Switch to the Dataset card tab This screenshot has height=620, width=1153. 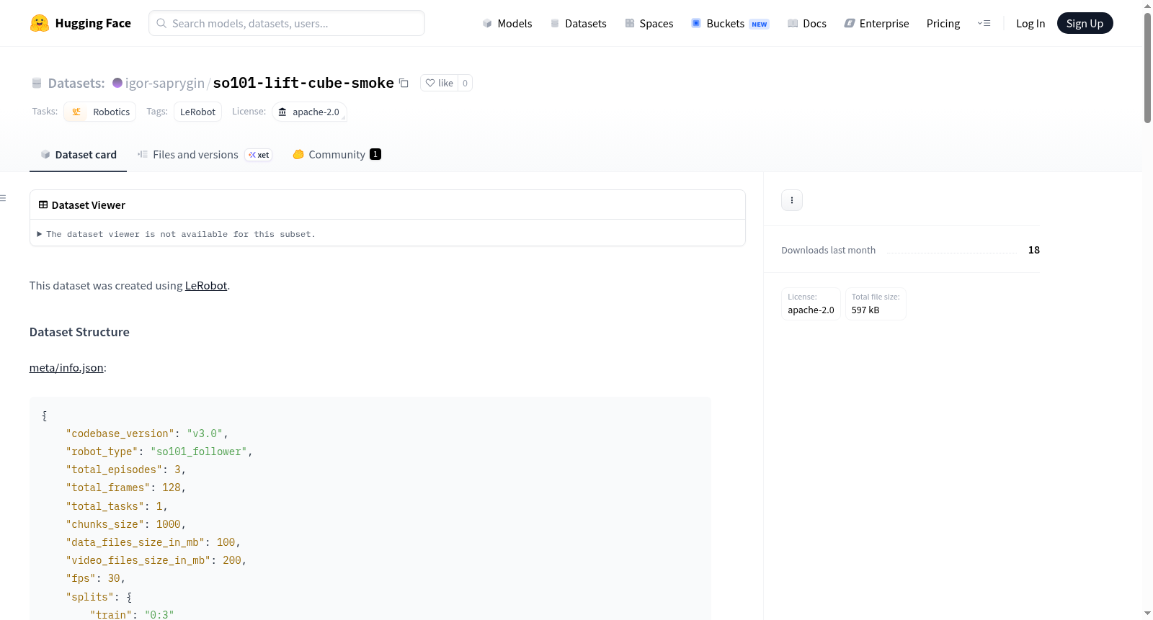coord(78,154)
